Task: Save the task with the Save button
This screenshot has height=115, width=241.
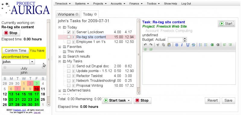Action: pos(228,101)
